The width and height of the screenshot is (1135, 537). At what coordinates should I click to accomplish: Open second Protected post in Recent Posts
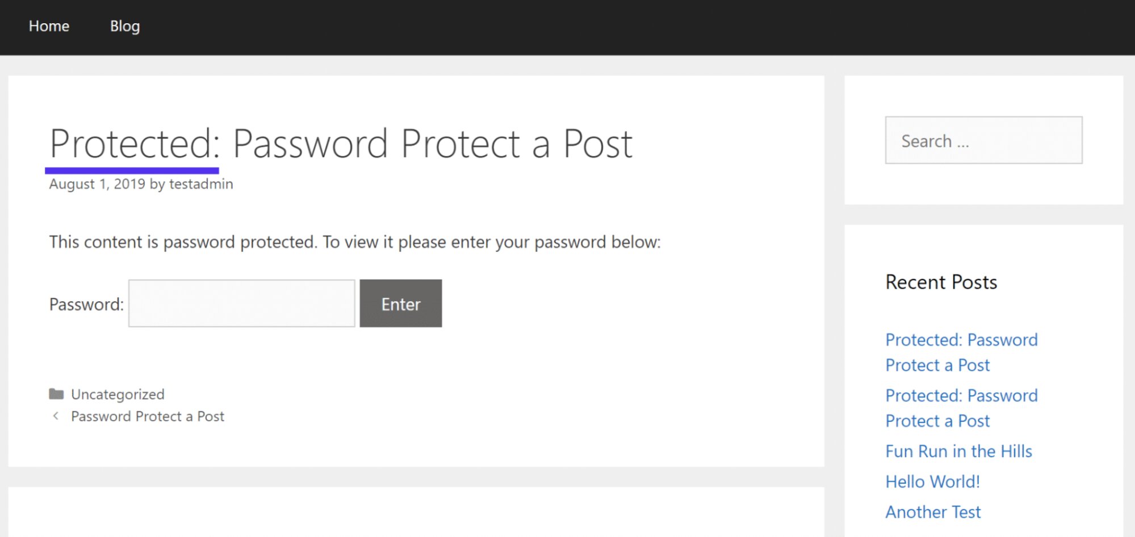(x=961, y=408)
